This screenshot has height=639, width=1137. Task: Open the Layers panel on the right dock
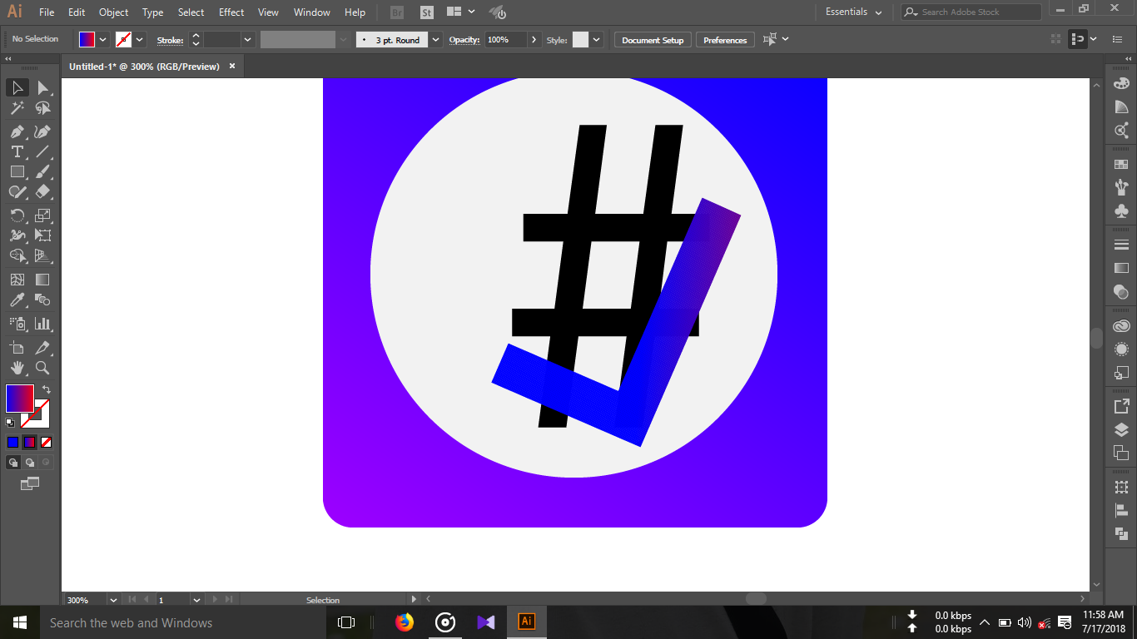tap(1121, 431)
